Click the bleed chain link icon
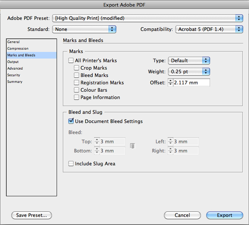This screenshot has height=225, width=249. [x=132, y=146]
